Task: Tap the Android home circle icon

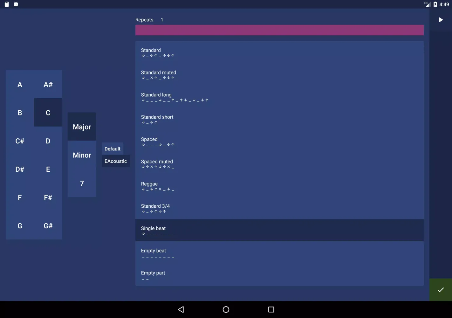Action: tap(226, 309)
